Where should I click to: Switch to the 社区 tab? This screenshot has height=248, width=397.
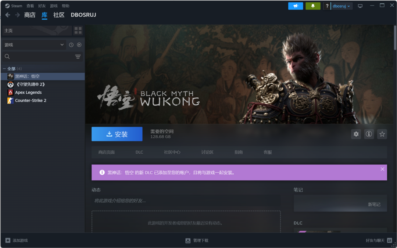click(x=59, y=15)
